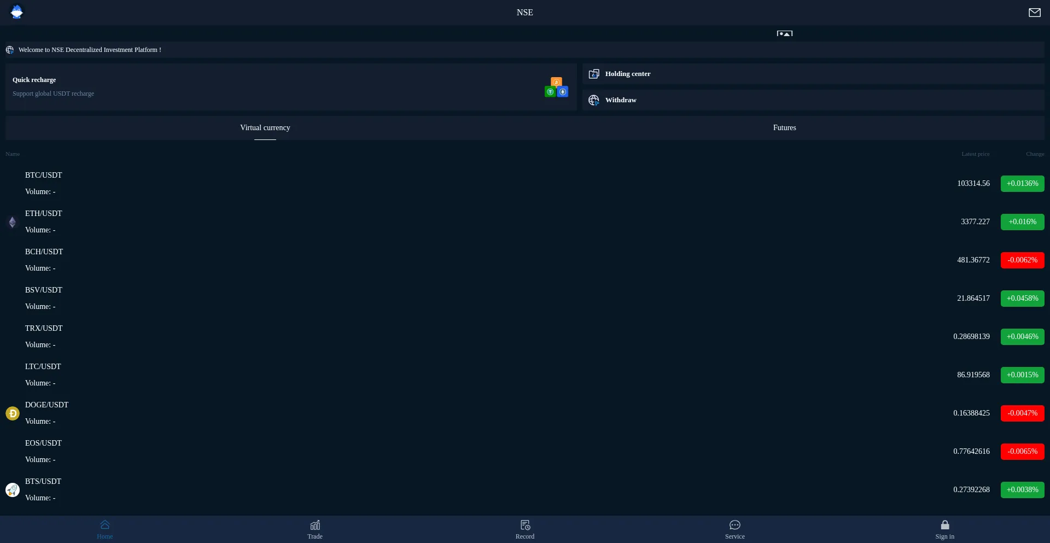Open the Record section
Screen dimensions: 1050x543
525,529
